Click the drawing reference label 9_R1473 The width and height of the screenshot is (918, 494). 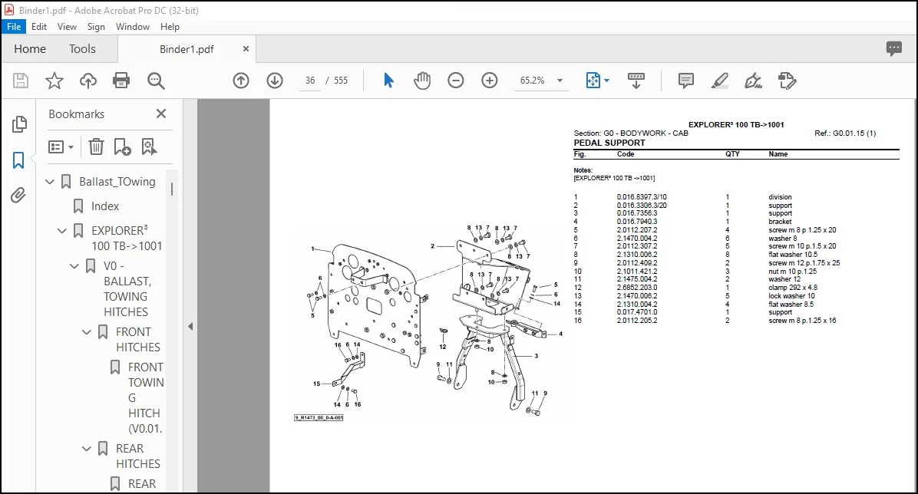[319, 417]
